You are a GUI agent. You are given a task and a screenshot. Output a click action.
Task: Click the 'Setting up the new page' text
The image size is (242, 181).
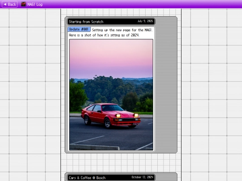click(122, 30)
